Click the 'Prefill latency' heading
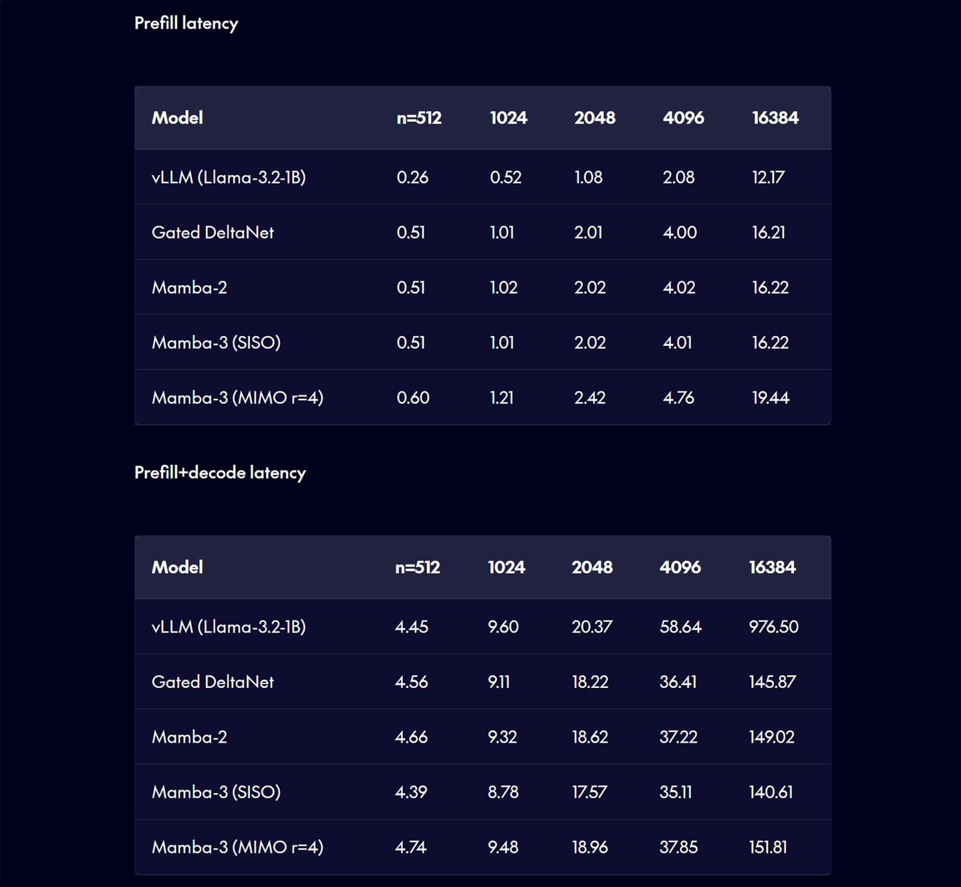This screenshot has height=887, width=961. click(x=186, y=23)
